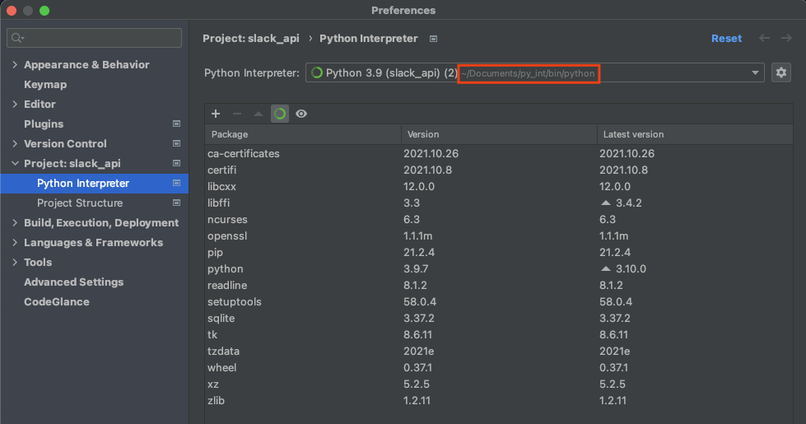Open the Python Interpreter dropdown

755,73
